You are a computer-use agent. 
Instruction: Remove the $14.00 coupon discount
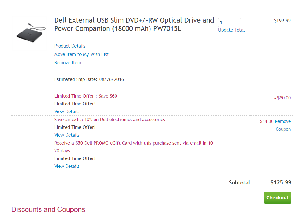coord(283,125)
